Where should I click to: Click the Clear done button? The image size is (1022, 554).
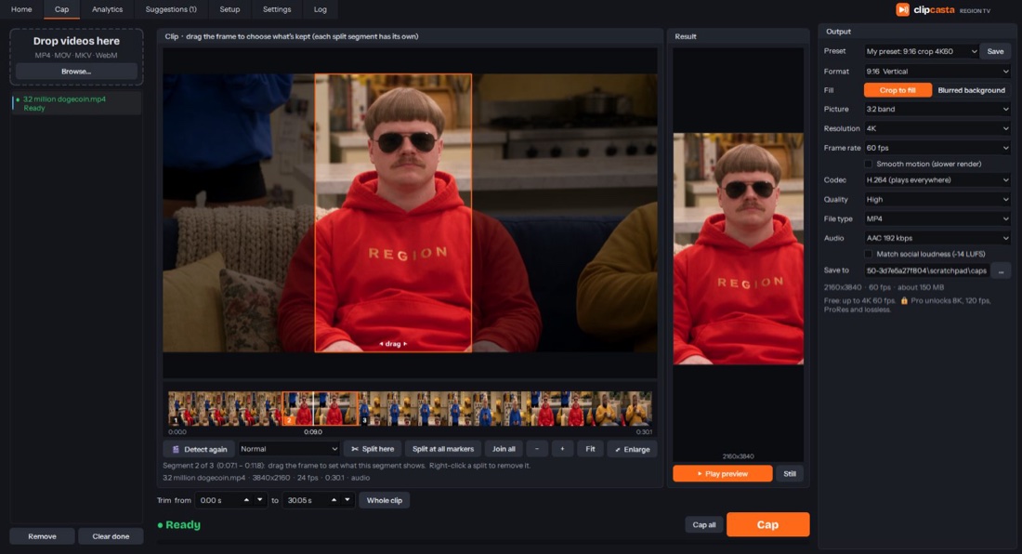pos(111,536)
